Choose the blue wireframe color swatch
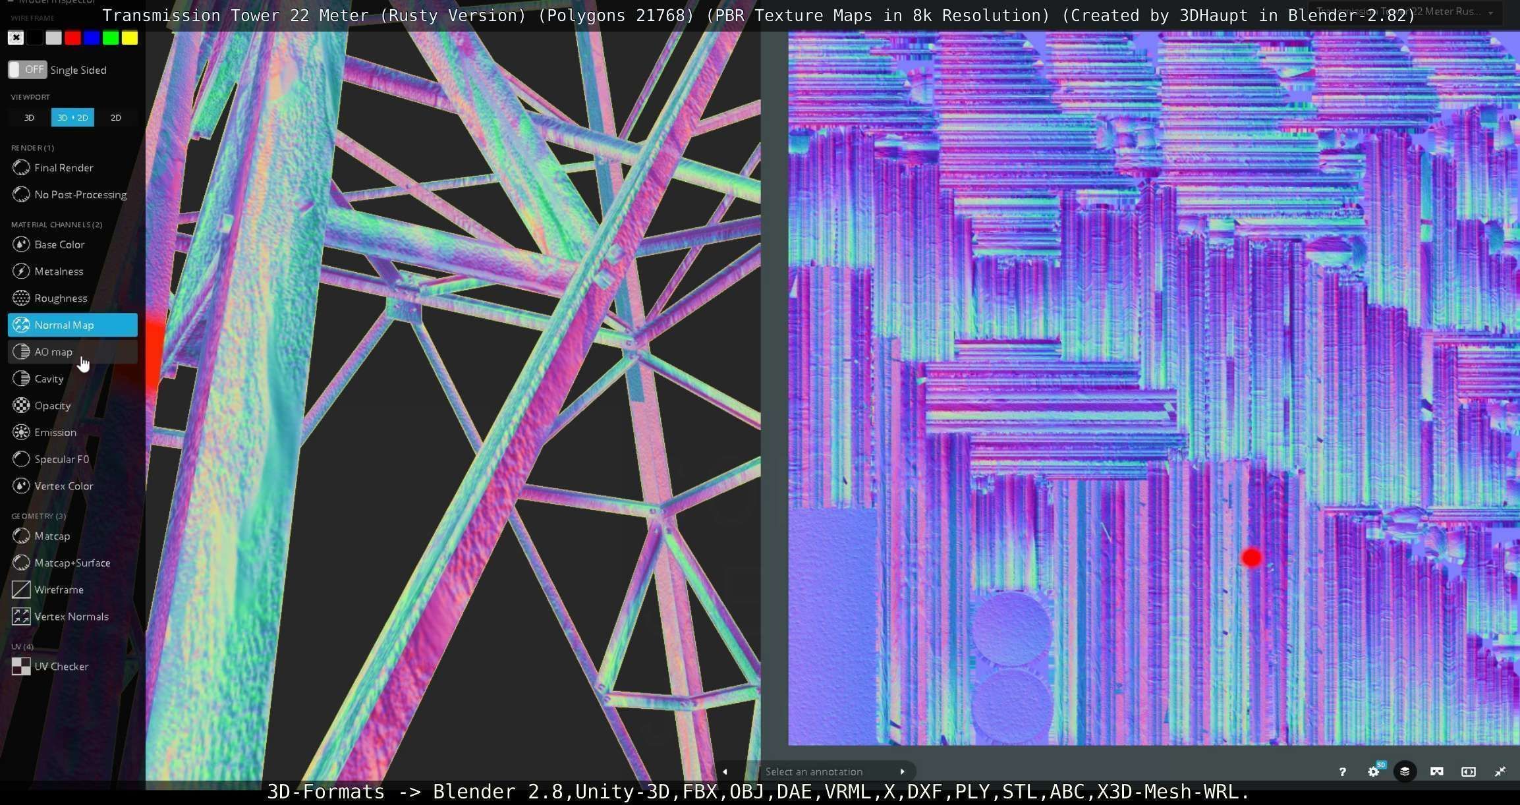Image resolution: width=1520 pixels, height=805 pixels. point(92,38)
